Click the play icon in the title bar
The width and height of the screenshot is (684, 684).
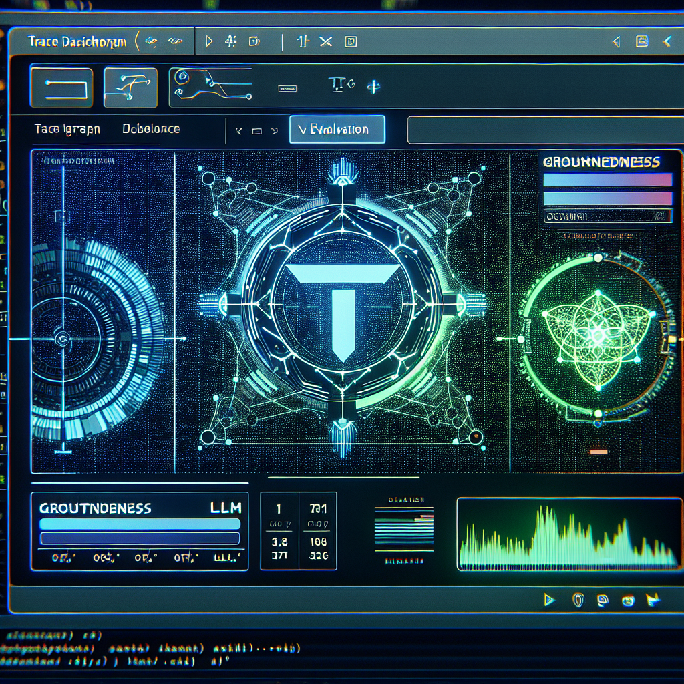pyautogui.click(x=209, y=42)
